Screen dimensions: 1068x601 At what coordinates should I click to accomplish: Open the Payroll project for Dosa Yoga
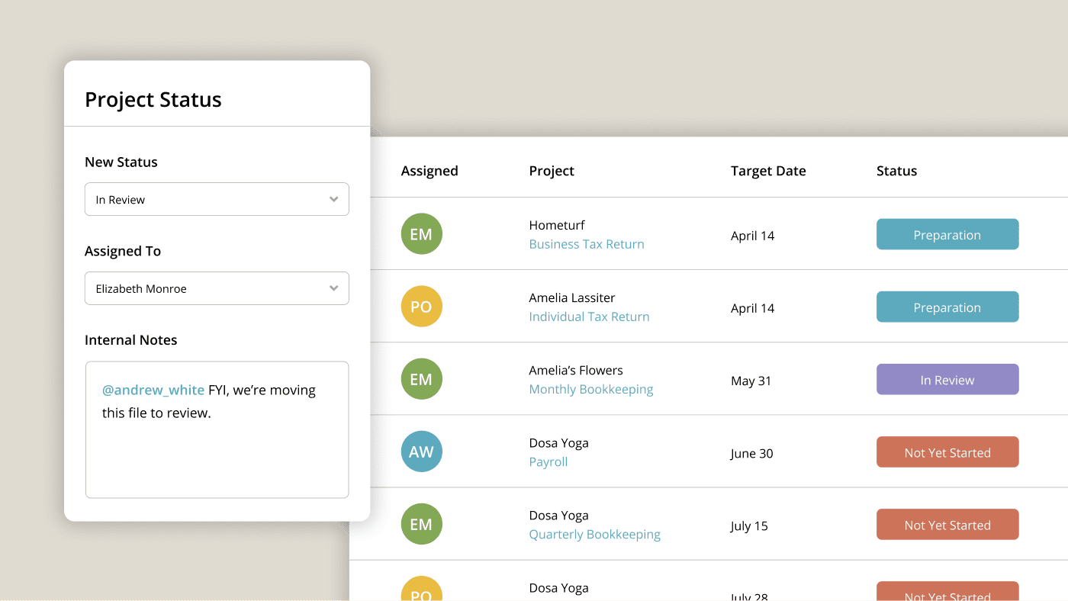(x=548, y=461)
